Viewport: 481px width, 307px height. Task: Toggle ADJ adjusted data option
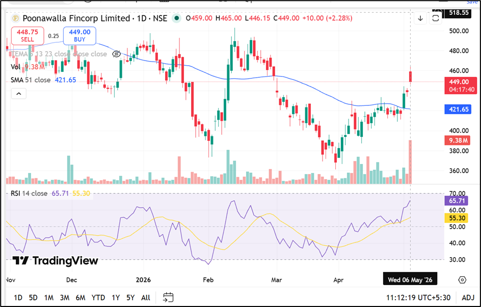(x=468, y=297)
